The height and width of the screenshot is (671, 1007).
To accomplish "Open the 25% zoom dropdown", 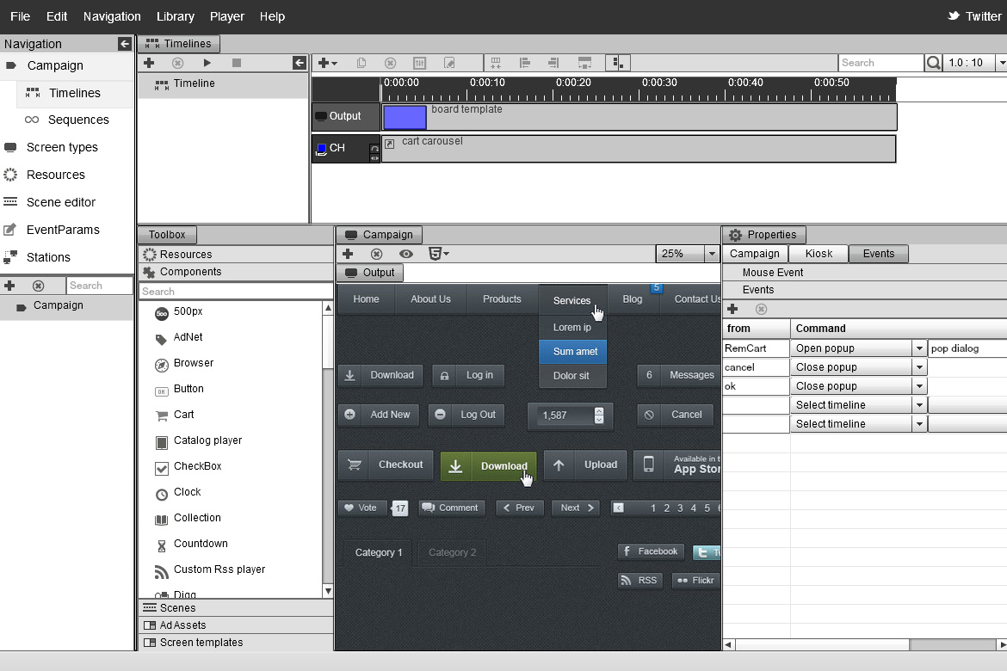I will click(711, 254).
